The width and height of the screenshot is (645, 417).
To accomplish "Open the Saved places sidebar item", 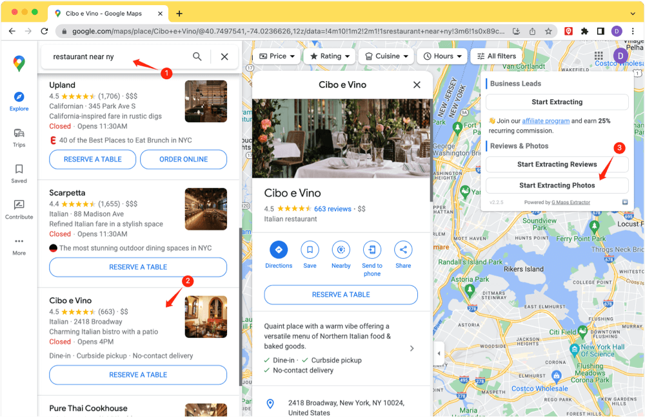I will pyautogui.click(x=19, y=174).
